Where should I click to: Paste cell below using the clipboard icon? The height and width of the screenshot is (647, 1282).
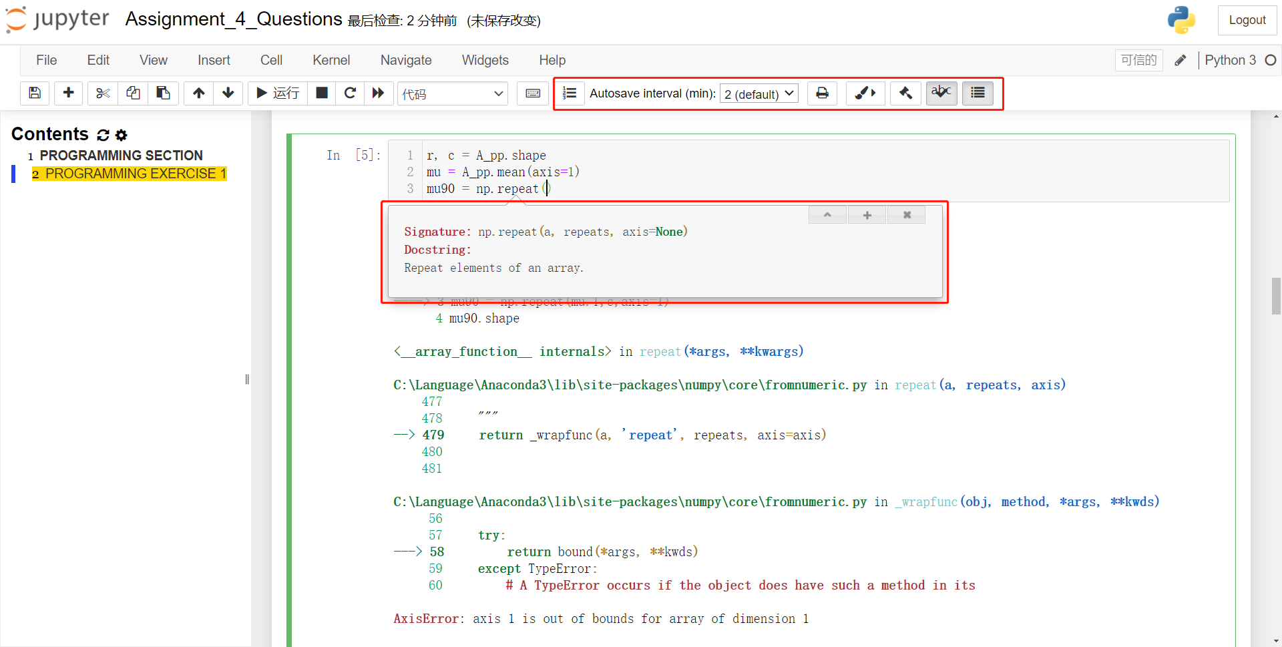[x=163, y=93]
